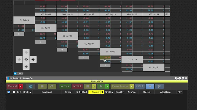Viewport: 197px width, 110px height.
Task: Click the stop square button in Order Book toolbar
Action: (42, 86)
